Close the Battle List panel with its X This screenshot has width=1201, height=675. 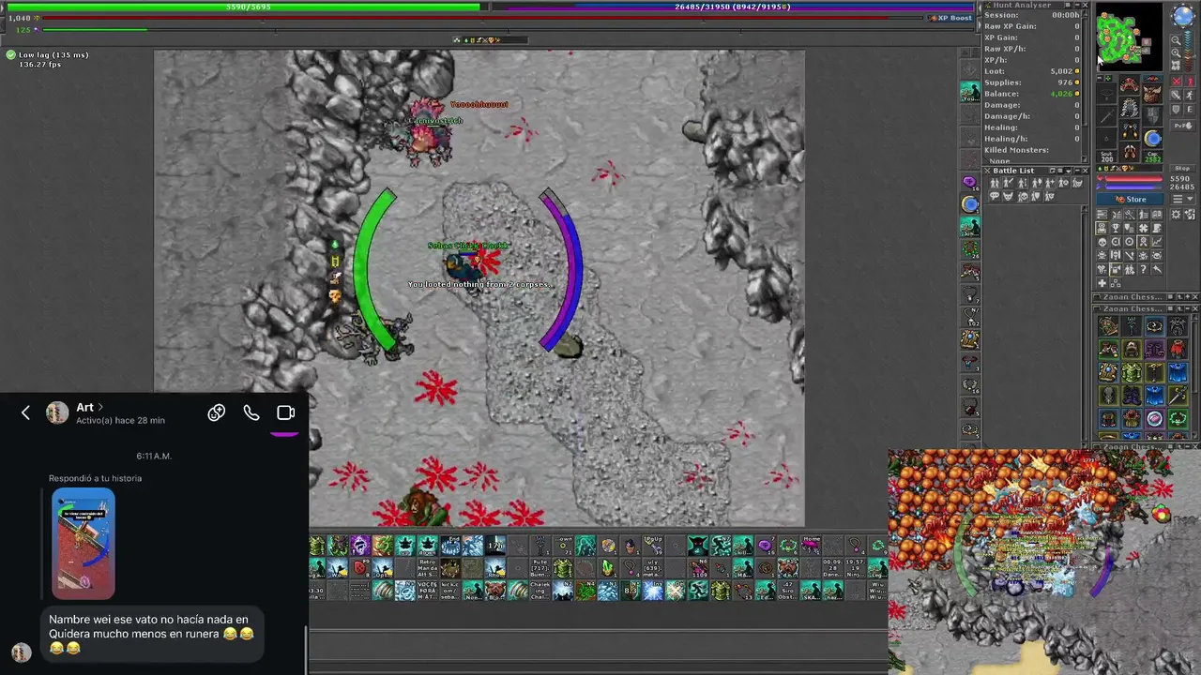[x=1085, y=171]
